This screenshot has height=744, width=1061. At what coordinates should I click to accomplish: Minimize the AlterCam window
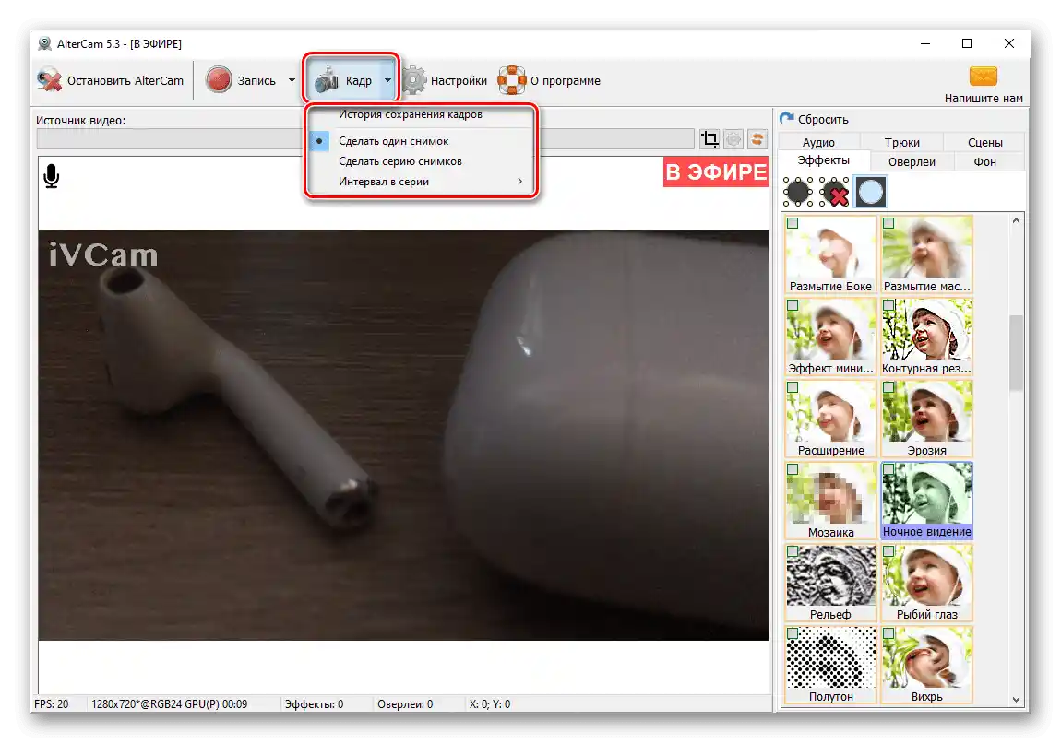tap(925, 43)
